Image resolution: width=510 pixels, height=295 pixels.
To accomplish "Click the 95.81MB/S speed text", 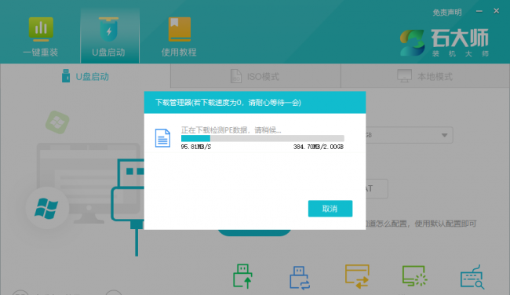I will click(x=196, y=147).
